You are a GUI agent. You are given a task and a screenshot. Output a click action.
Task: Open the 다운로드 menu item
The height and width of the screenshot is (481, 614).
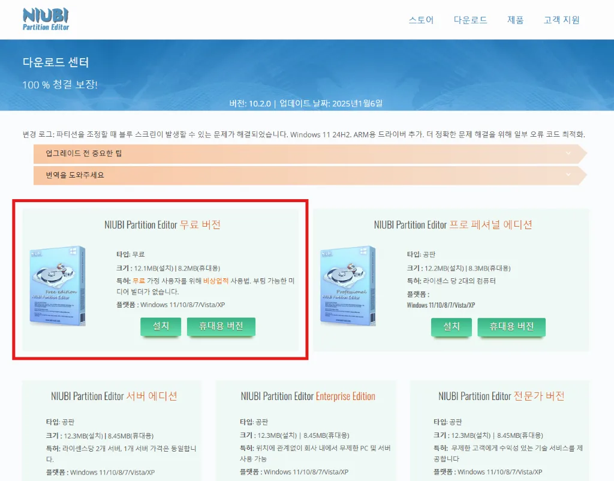[x=471, y=20]
